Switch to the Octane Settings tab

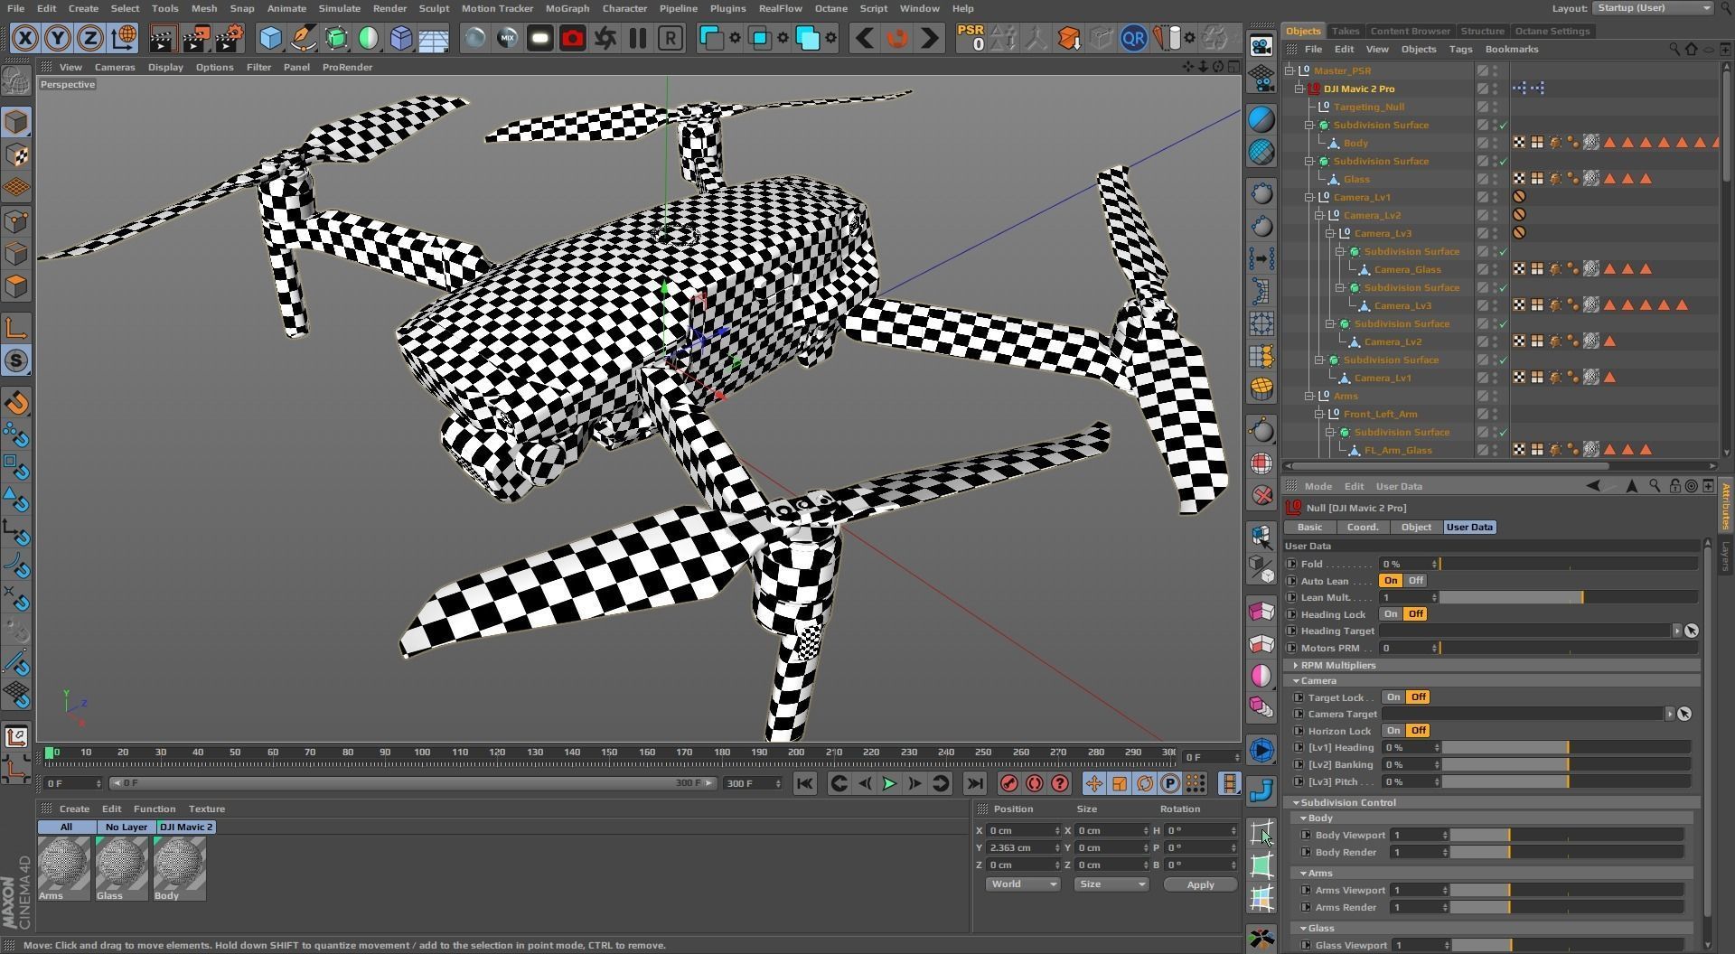coord(1552,31)
